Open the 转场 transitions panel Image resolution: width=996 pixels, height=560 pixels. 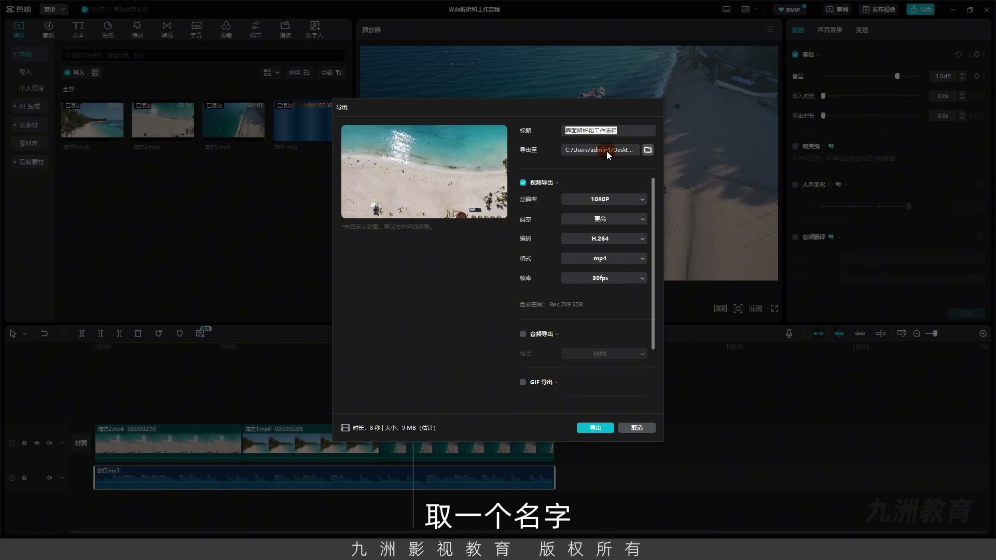coord(167,30)
